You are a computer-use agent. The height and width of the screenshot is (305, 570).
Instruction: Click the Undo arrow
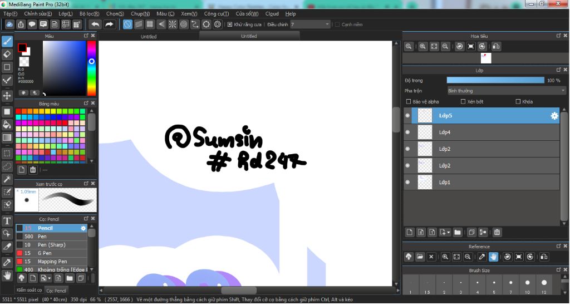point(95,24)
